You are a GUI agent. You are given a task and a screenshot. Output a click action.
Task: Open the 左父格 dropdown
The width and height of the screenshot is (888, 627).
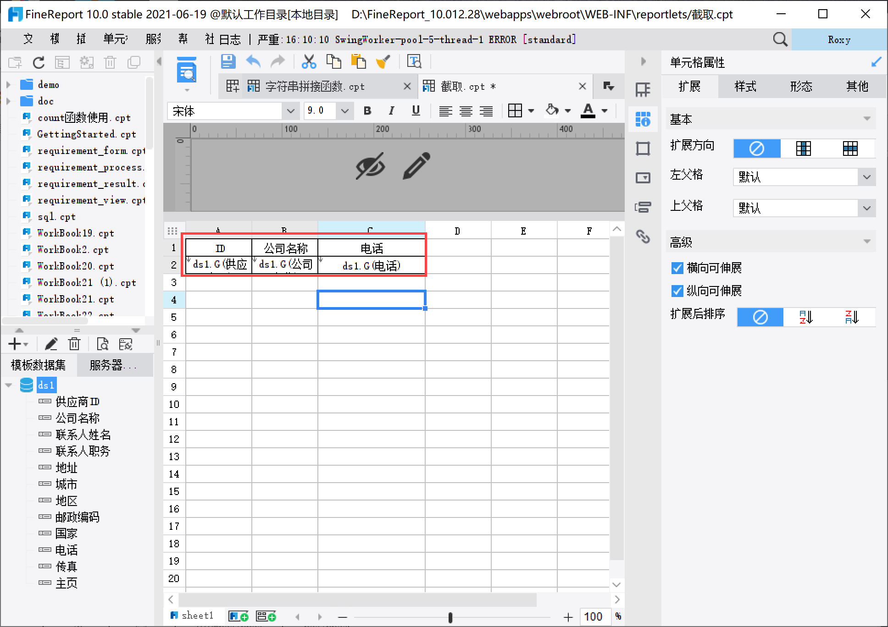866,177
